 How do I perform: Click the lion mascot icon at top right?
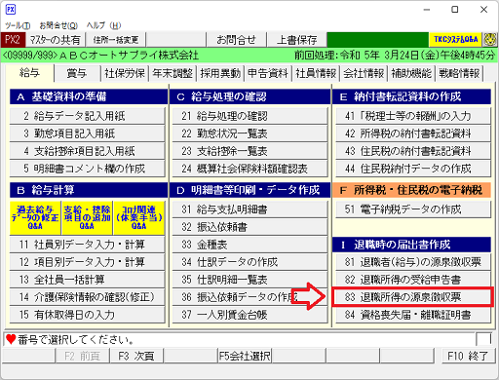pos(490,40)
